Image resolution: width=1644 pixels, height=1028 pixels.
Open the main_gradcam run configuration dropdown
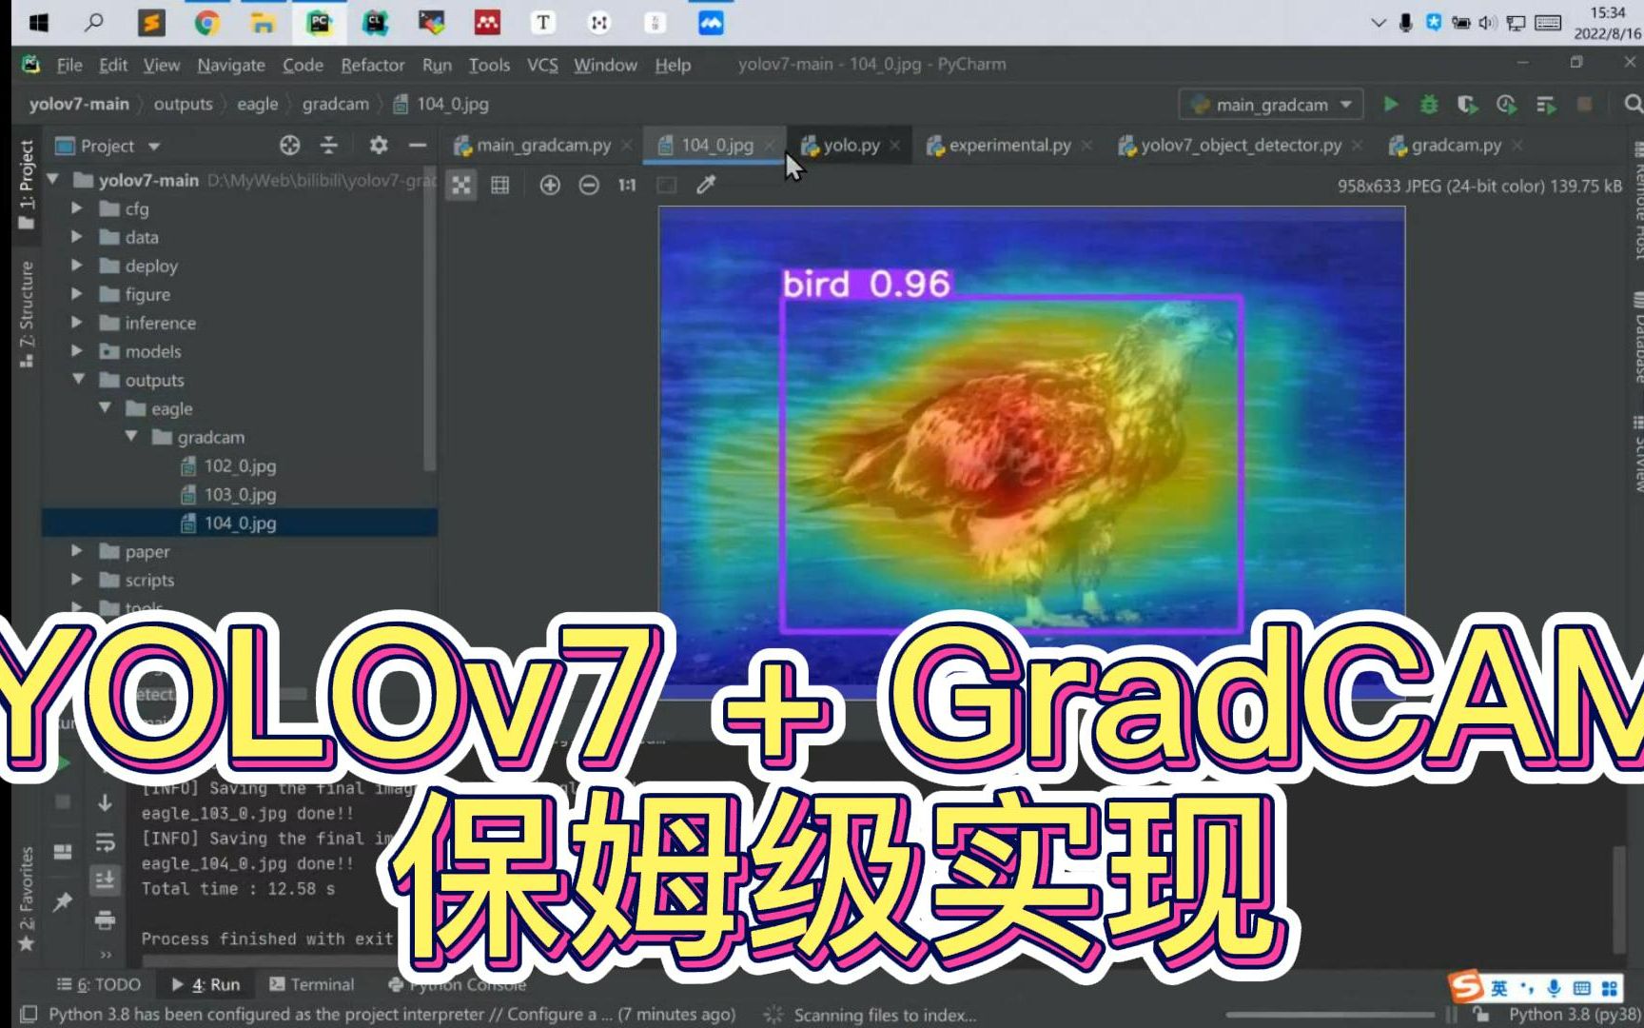click(1270, 105)
